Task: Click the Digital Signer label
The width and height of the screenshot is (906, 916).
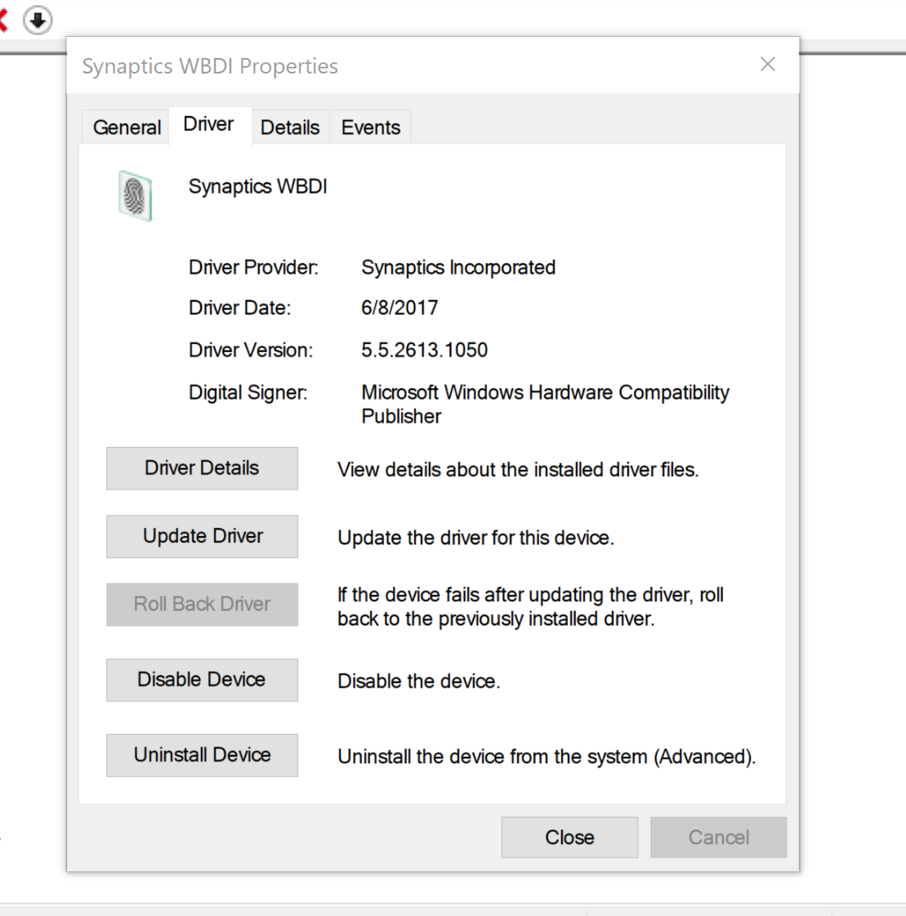Action: point(248,392)
